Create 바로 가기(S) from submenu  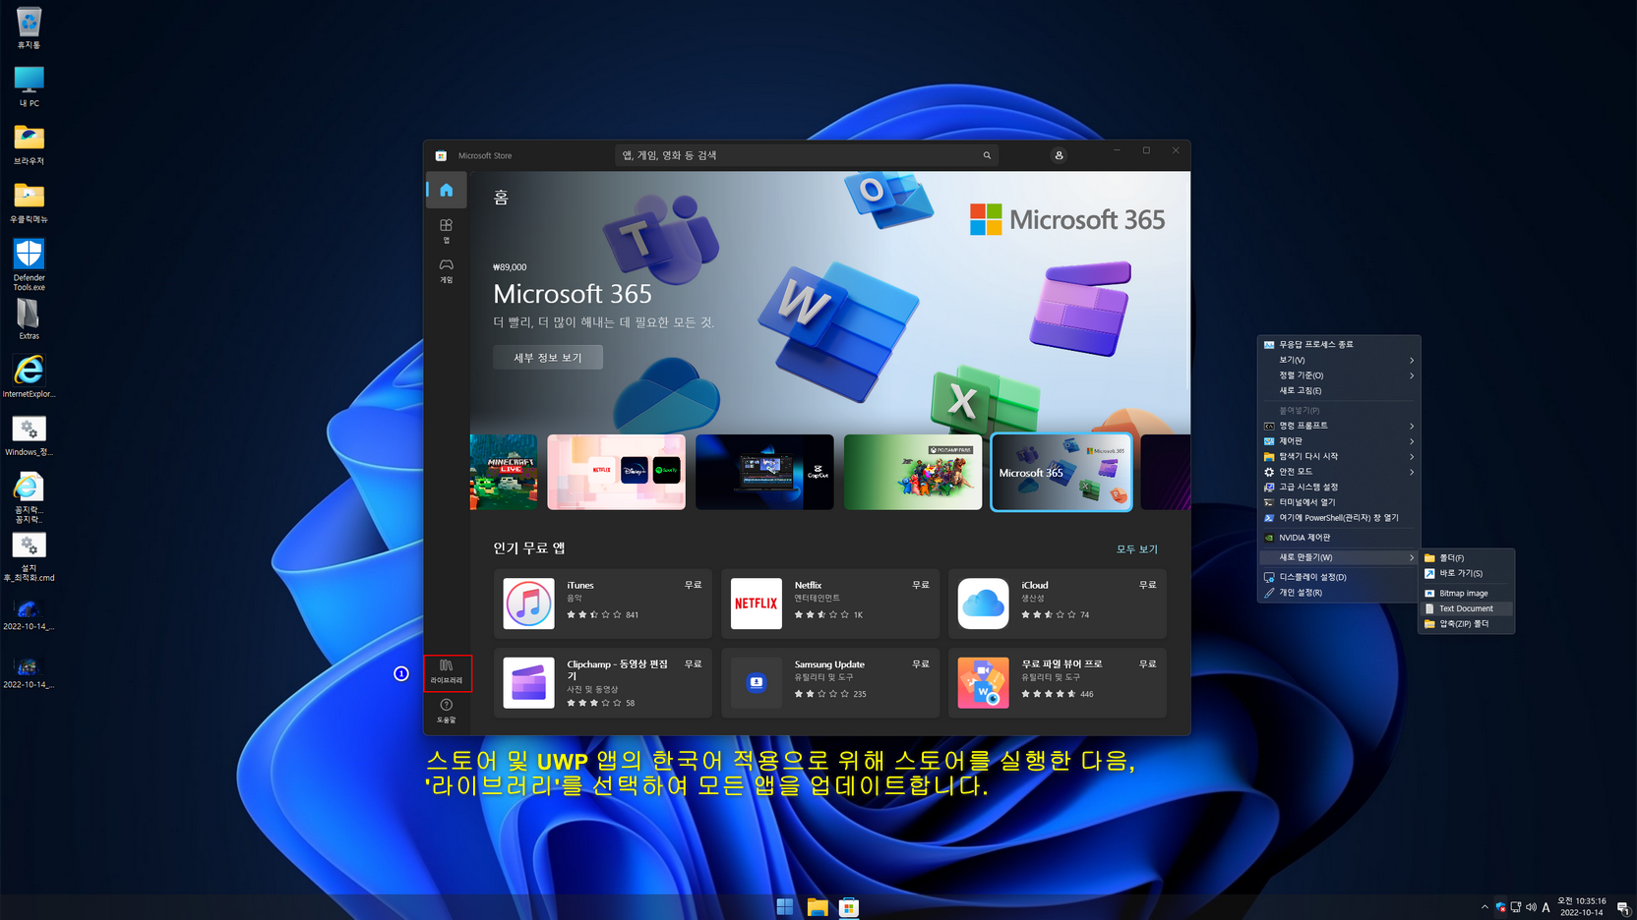(x=1466, y=573)
